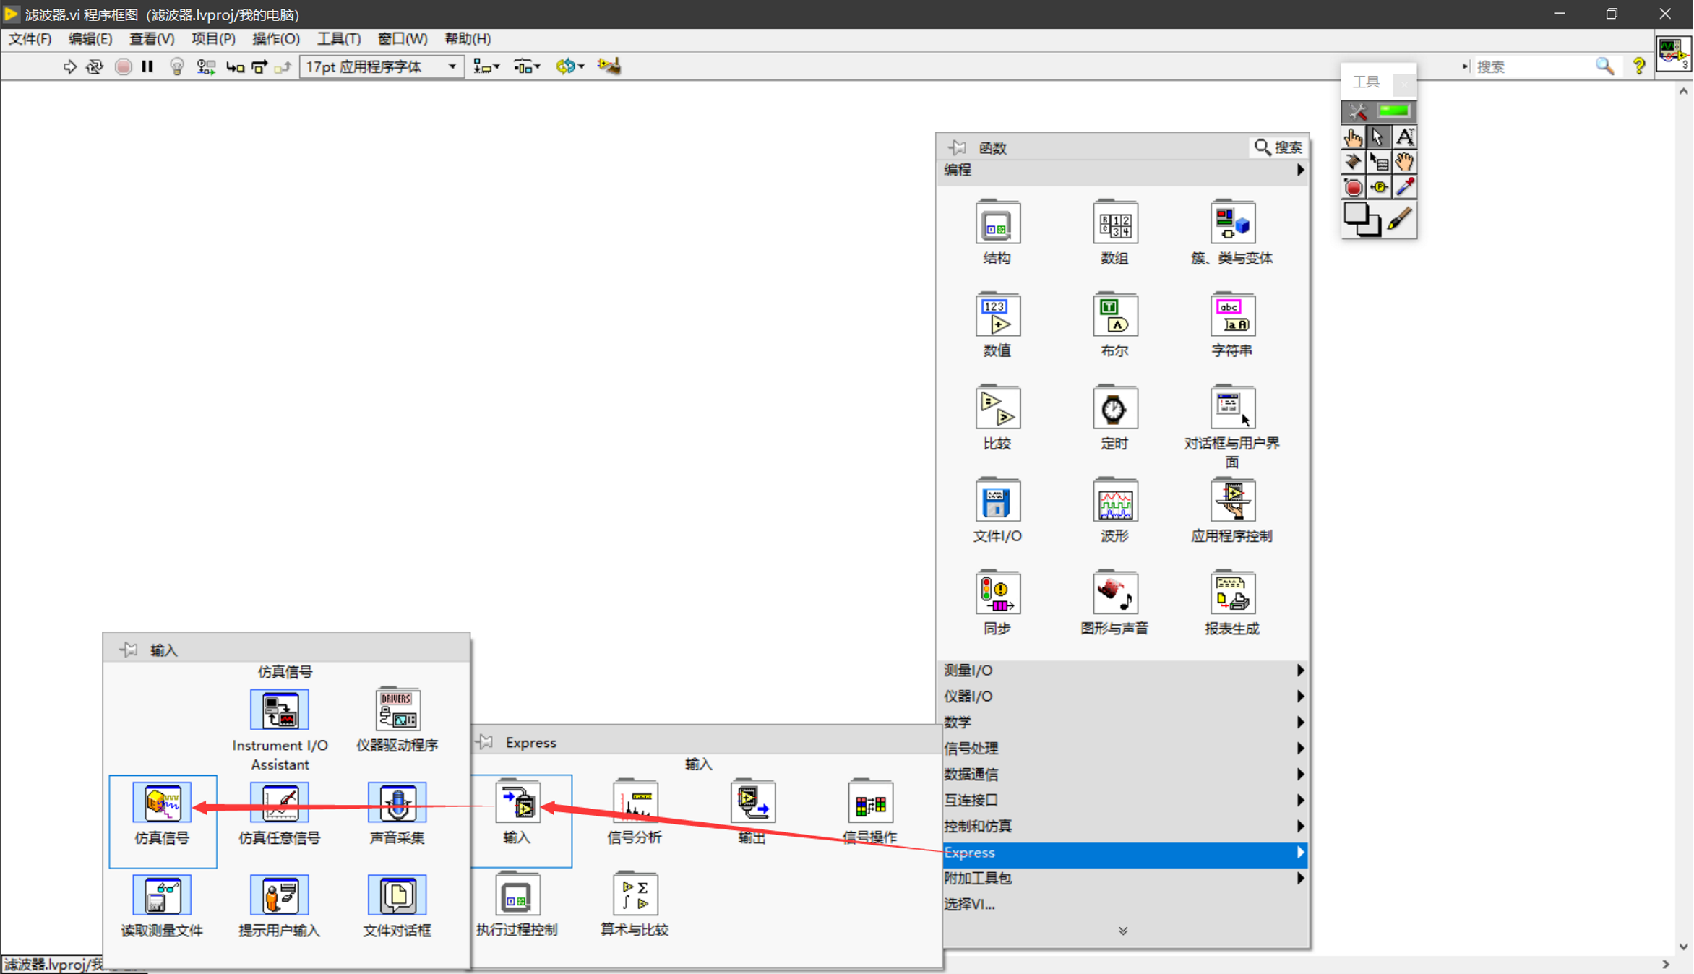Toggle execution highlighting with the lightbulb
The height and width of the screenshot is (974, 1694).
[176, 66]
